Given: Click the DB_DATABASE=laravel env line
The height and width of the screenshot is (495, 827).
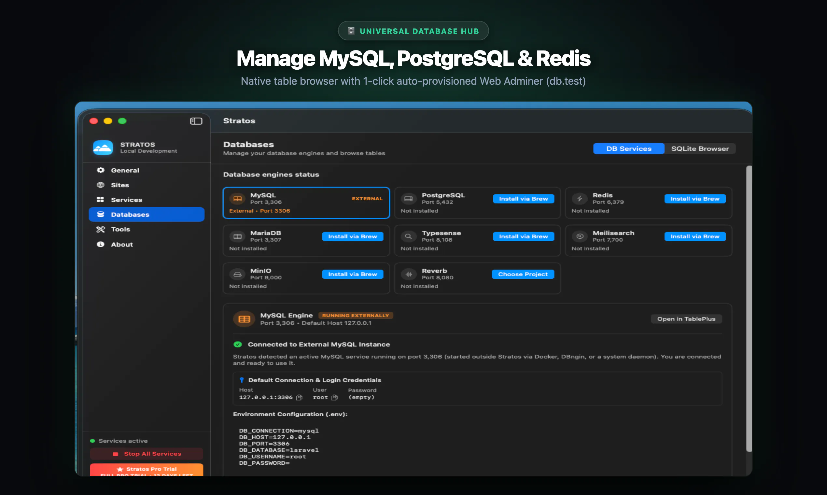Looking at the screenshot, I should point(279,450).
